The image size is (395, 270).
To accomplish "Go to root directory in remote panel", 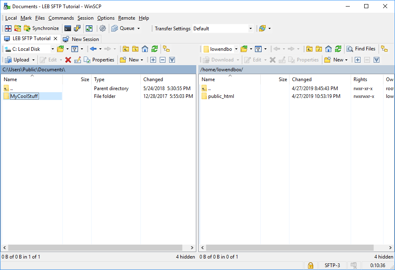I will 319,49.
